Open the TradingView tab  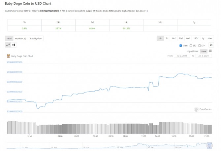pos(36,39)
